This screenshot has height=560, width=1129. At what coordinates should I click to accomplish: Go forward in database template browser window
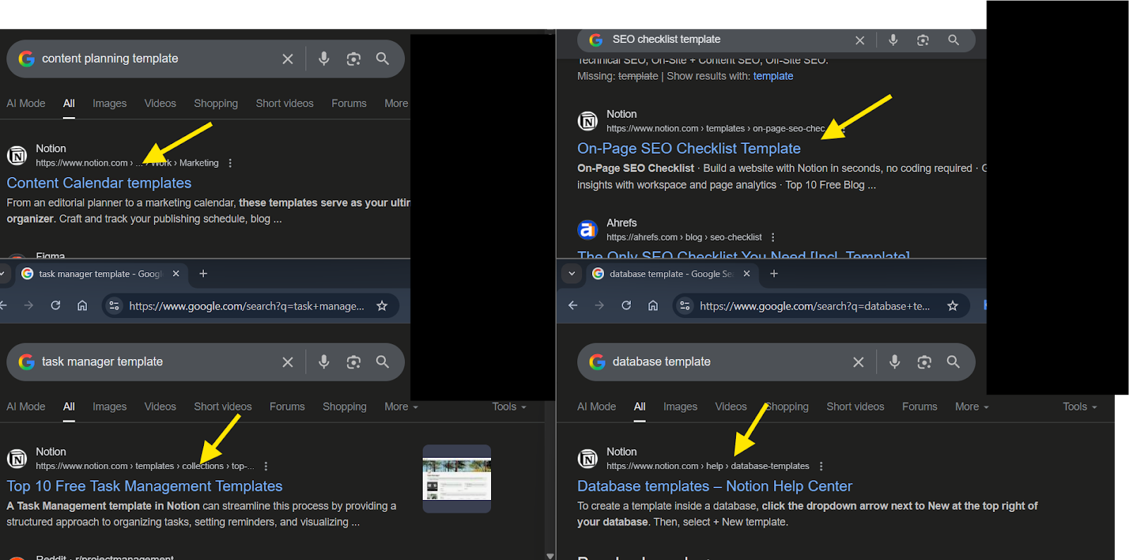coord(599,305)
